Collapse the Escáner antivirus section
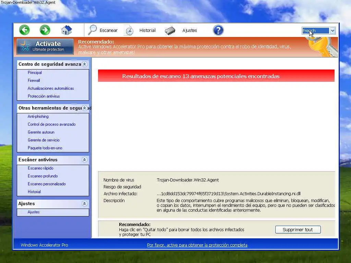Image resolution: width=351 pixels, height=263 pixels. [x=84, y=160]
